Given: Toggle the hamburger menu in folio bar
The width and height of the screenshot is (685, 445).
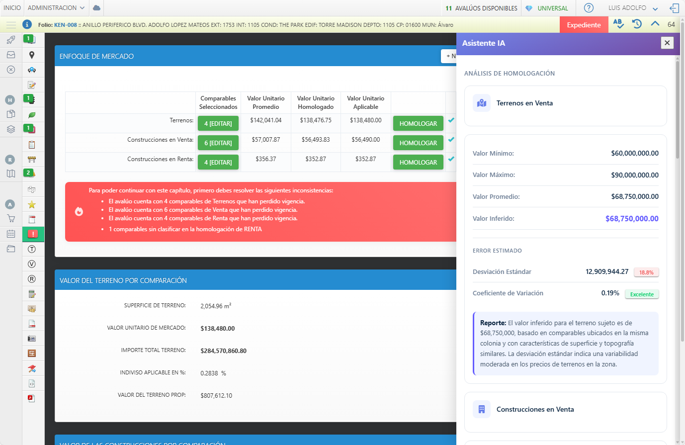Looking at the screenshot, I should [11, 25].
